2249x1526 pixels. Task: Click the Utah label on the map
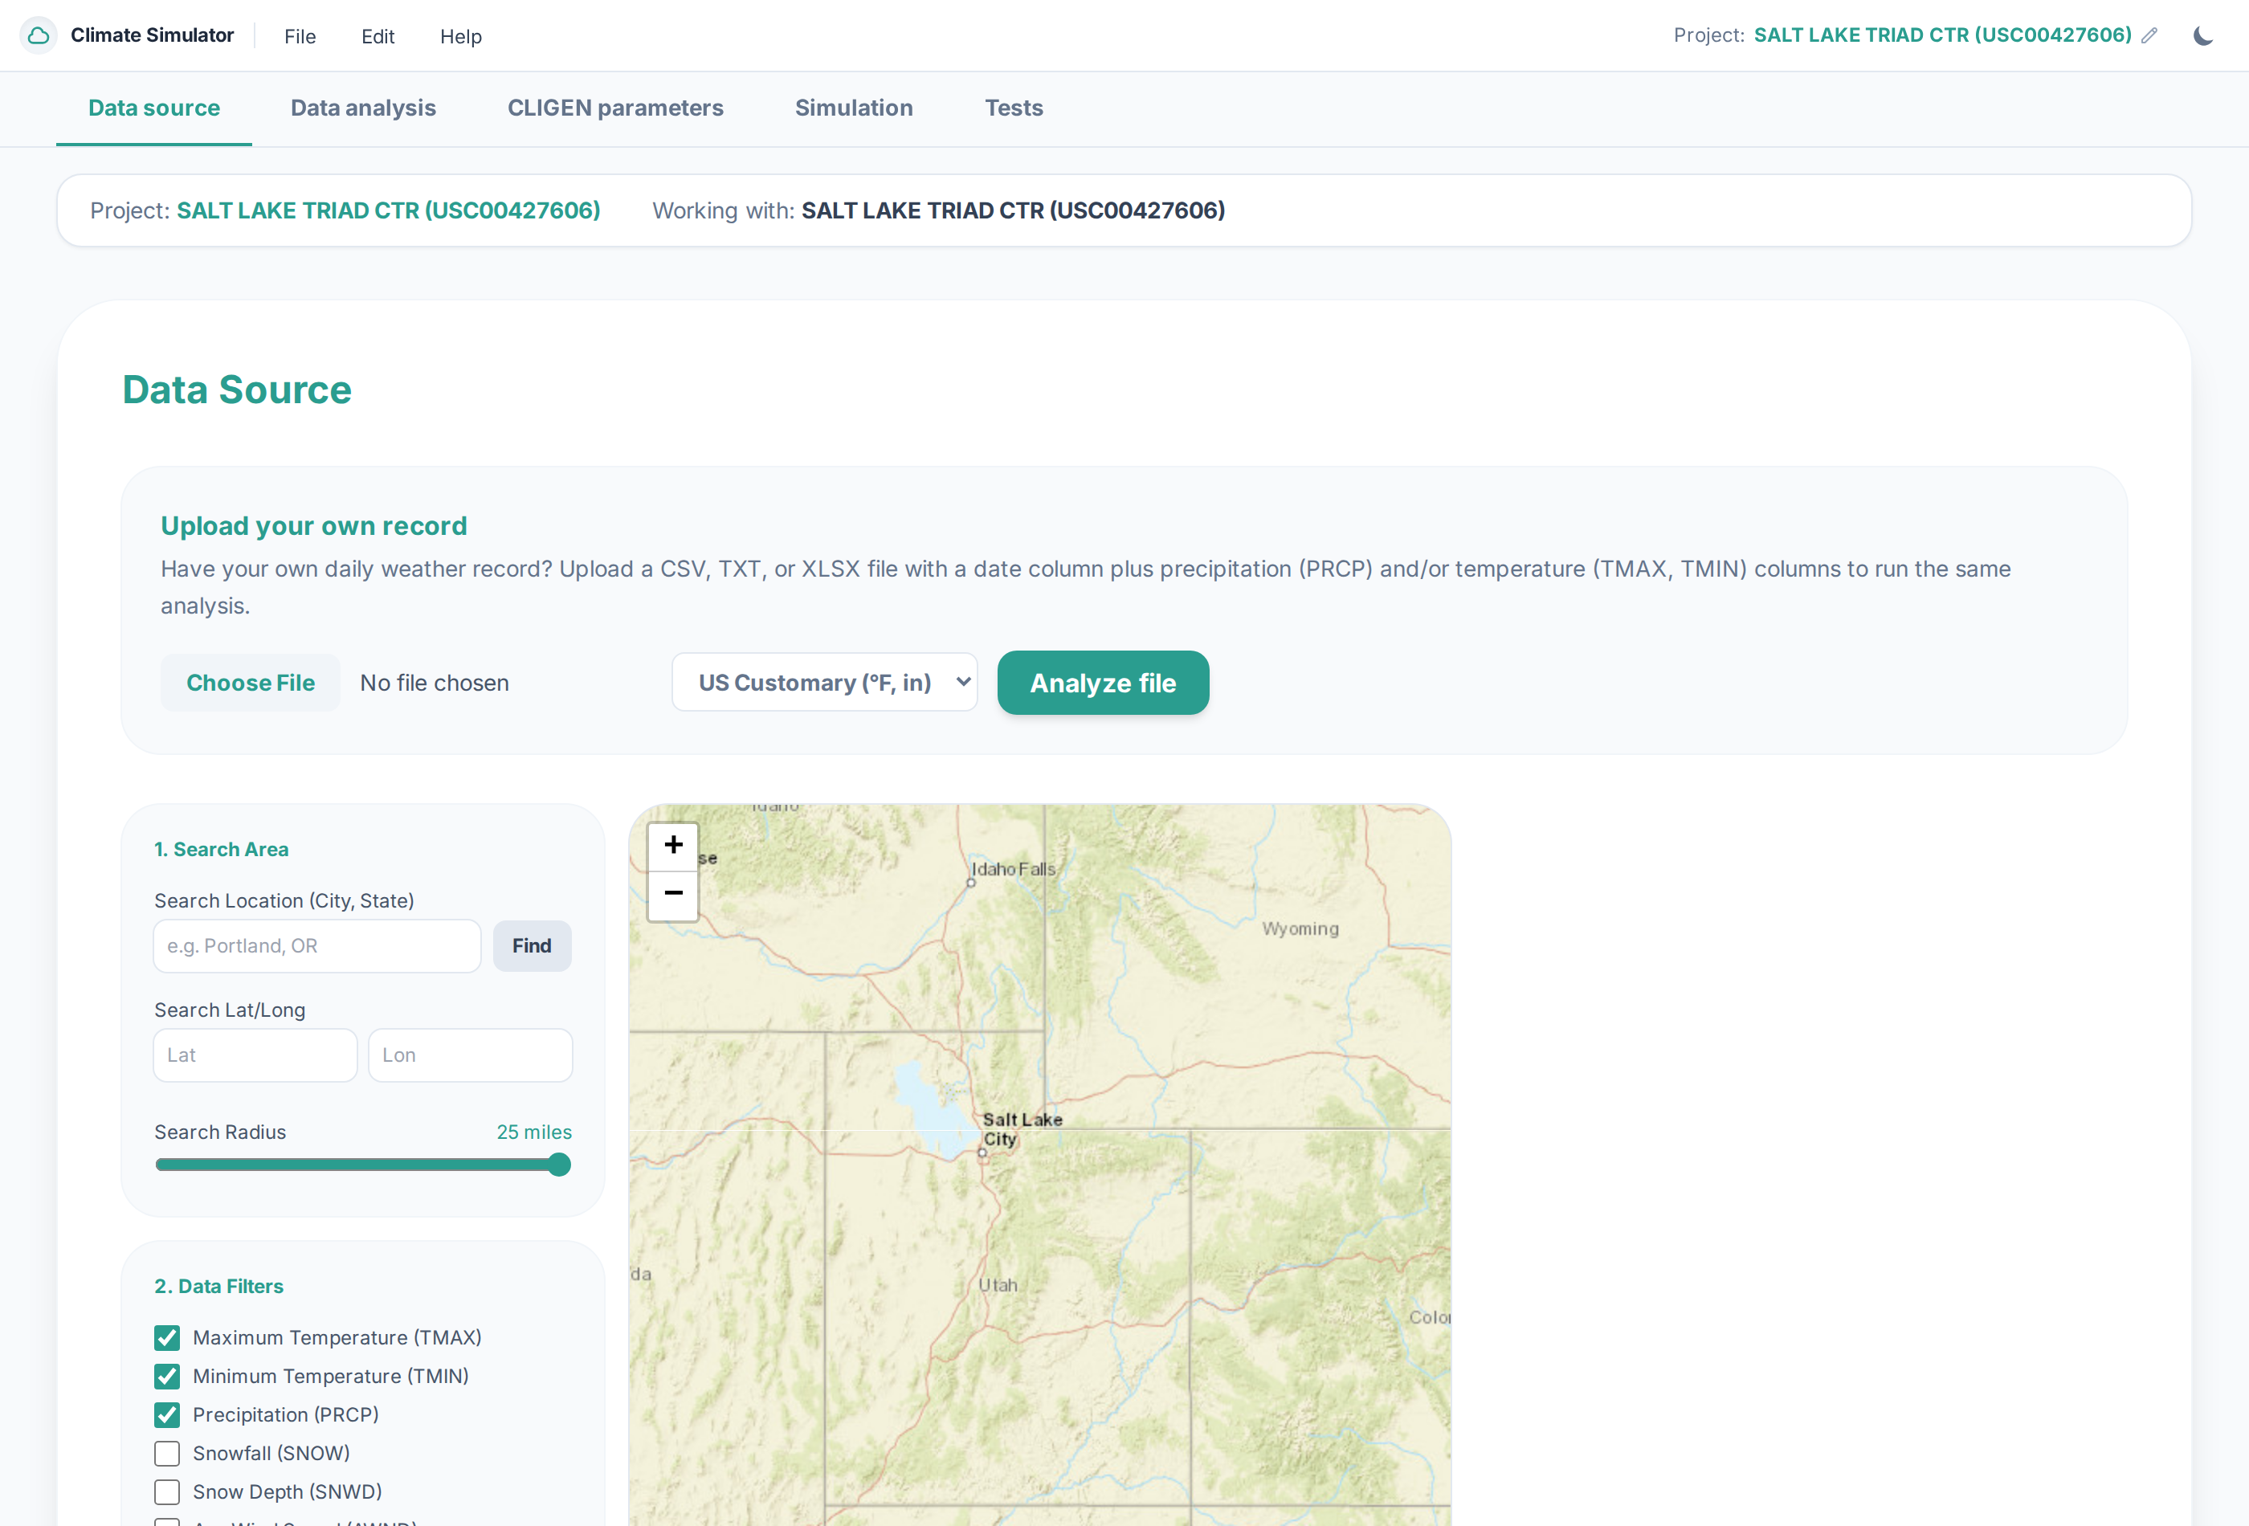click(x=998, y=1286)
